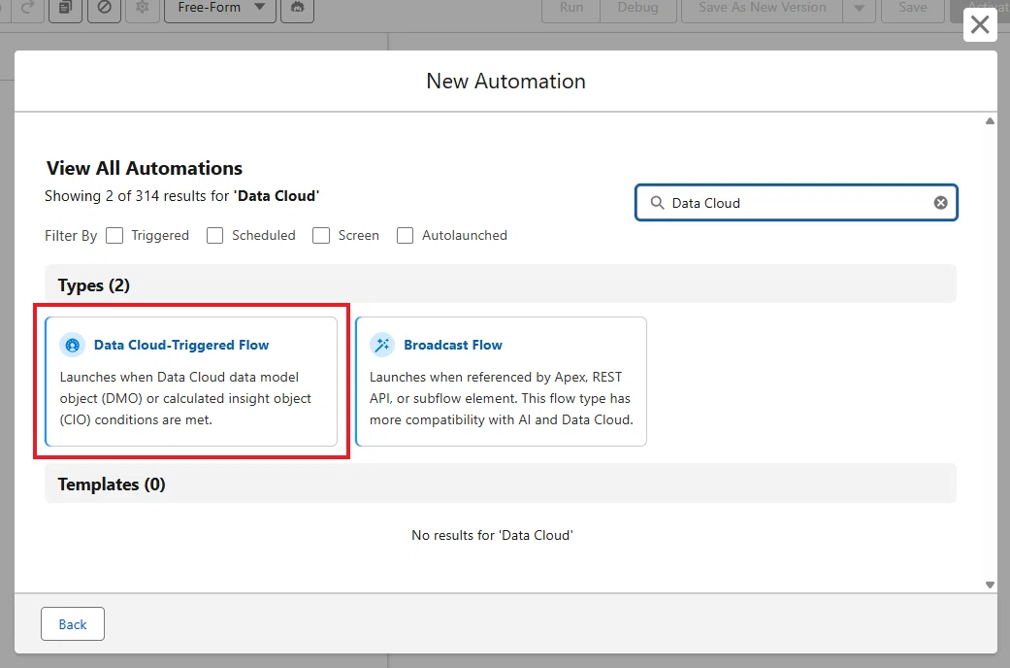Image resolution: width=1010 pixels, height=668 pixels.
Task: Click the toolbar icon beside Free-Form
Action: (298, 8)
